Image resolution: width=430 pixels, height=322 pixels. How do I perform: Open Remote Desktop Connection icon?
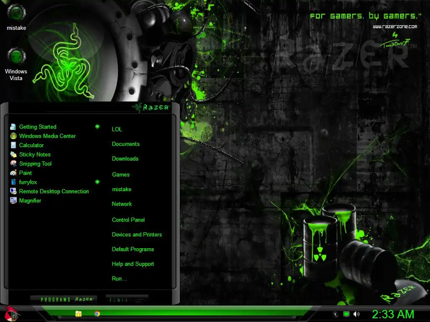(x=13, y=191)
